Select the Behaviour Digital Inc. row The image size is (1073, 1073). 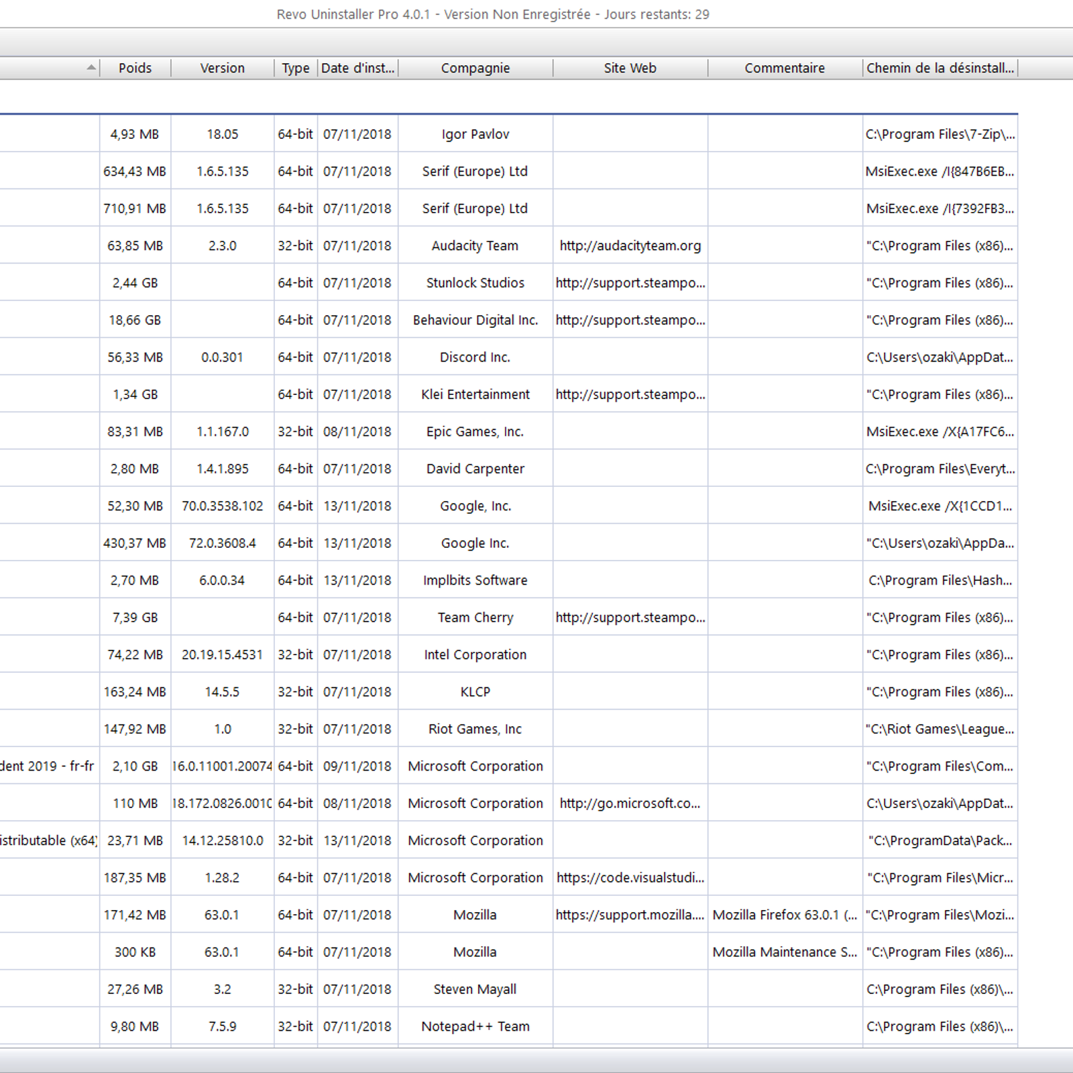[x=509, y=320]
